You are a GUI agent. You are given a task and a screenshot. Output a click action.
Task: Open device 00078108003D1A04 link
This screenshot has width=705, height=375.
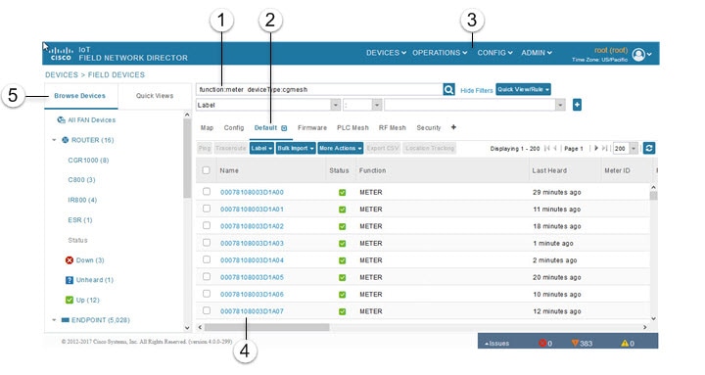[252, 260]
